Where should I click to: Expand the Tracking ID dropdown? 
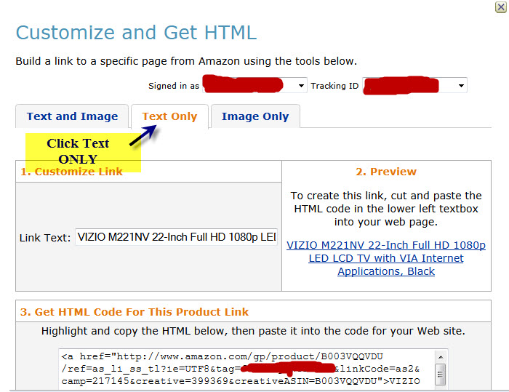coord(461,86)
